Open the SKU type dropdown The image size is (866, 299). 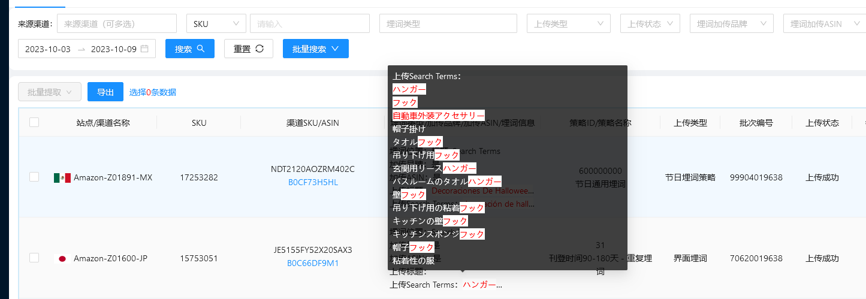[x=216, y=23]
